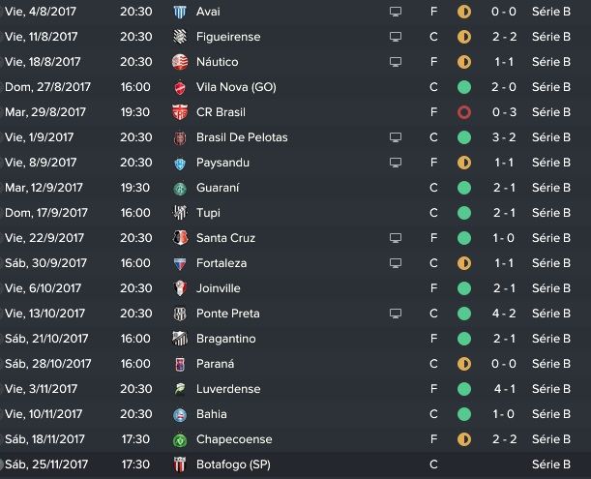
Task: Open the 0 - 3 CR Brasil match score
Action: [x=504, y=112]
